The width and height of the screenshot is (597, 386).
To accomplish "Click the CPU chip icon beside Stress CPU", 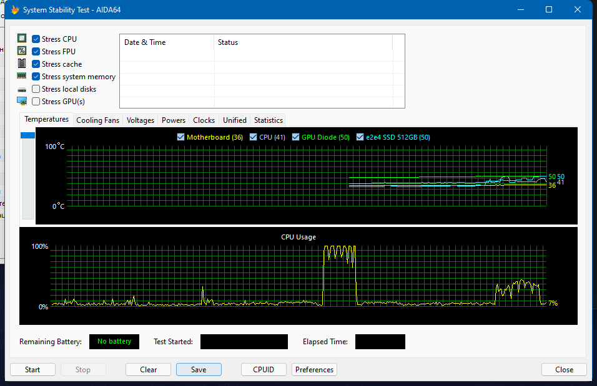I will (x=22, y=39).
